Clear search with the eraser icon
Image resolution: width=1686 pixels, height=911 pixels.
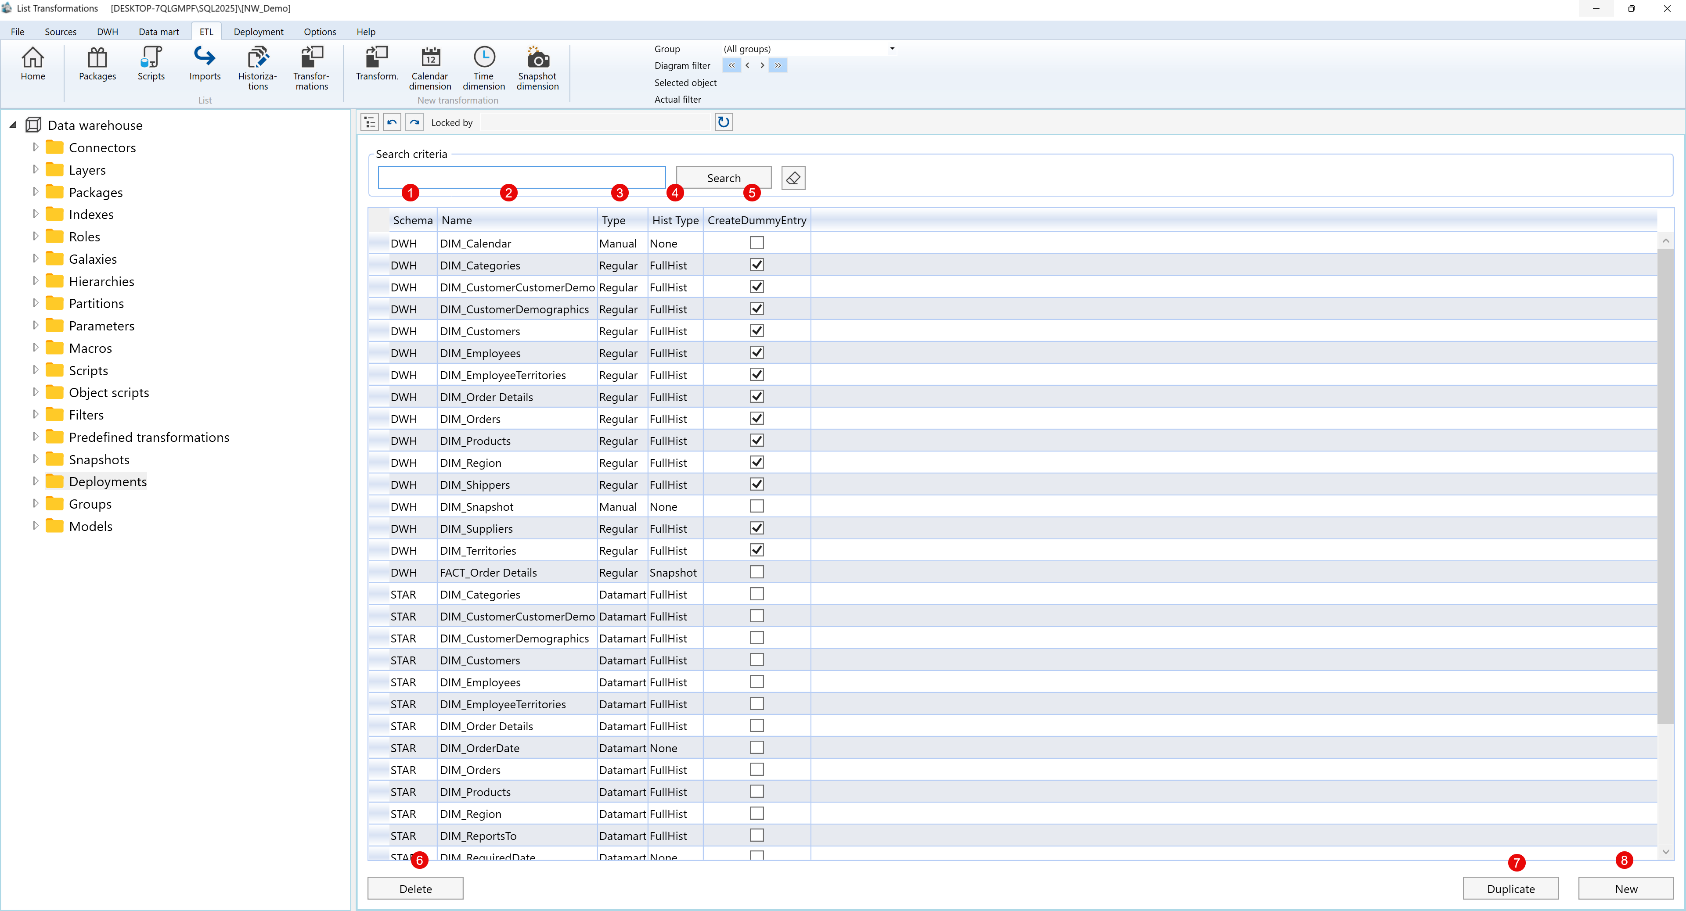[793, 178]
